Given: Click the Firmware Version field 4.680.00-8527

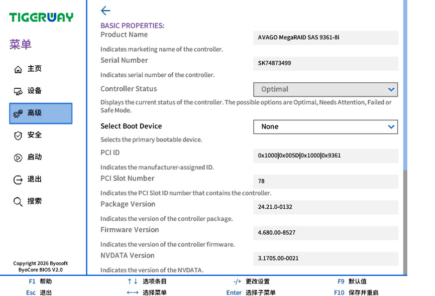Looking at the screenshot, I should pyautogui.click(x=325, y=233).
